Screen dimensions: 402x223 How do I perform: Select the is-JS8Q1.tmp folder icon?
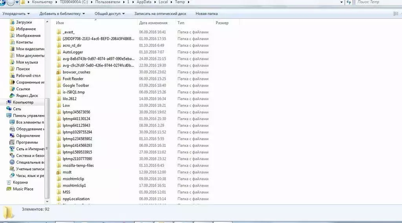[x=59, y=92]
